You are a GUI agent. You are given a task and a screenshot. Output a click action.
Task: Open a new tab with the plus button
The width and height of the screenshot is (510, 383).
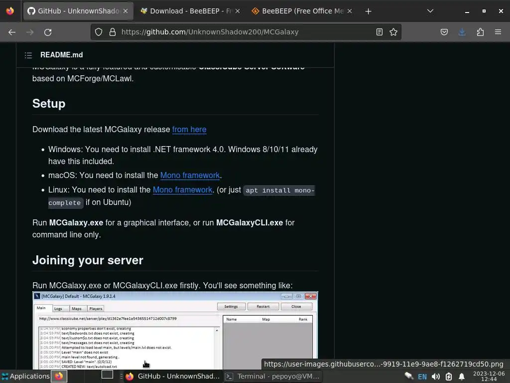coord(368,11)
